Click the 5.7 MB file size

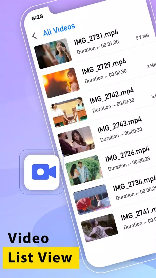142,36
